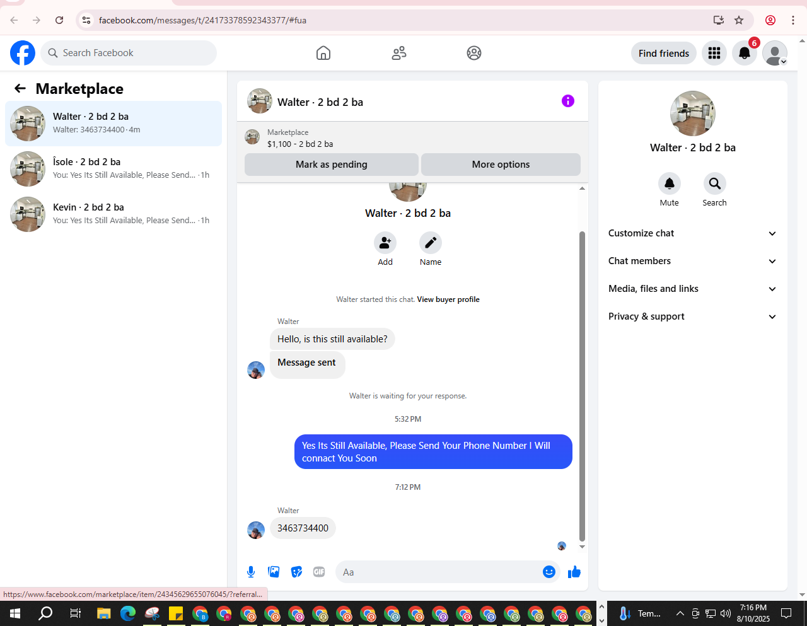Choose a sticker icon in composer
The width and height of the screenshot is (807, 626).
pos(296,572)
